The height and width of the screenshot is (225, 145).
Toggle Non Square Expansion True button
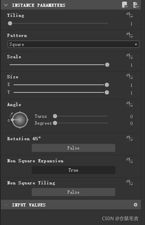click(74, 170)
